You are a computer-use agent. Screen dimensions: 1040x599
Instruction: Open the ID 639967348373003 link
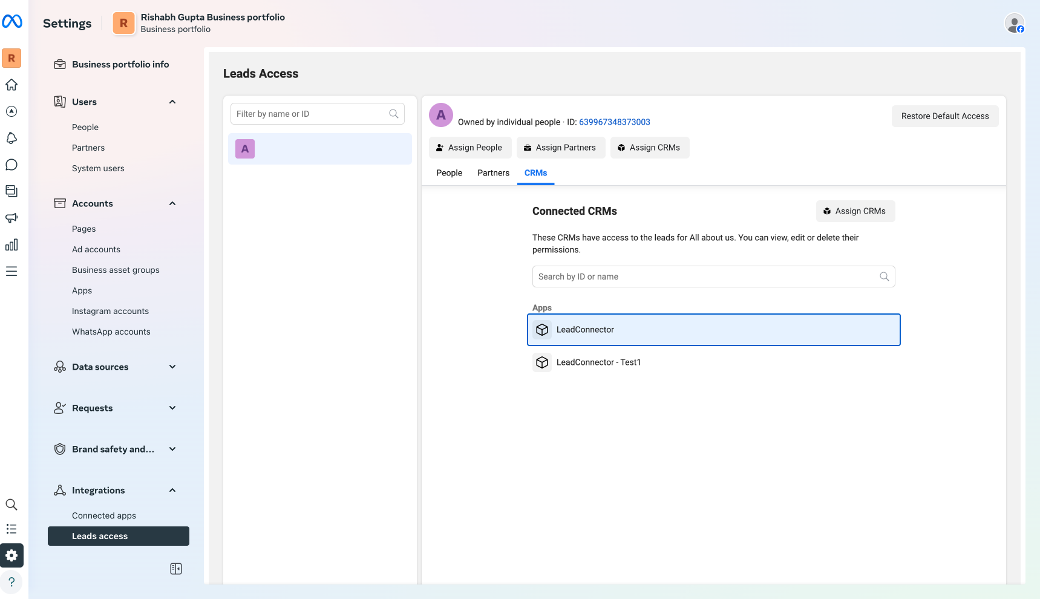pos(615,122)
